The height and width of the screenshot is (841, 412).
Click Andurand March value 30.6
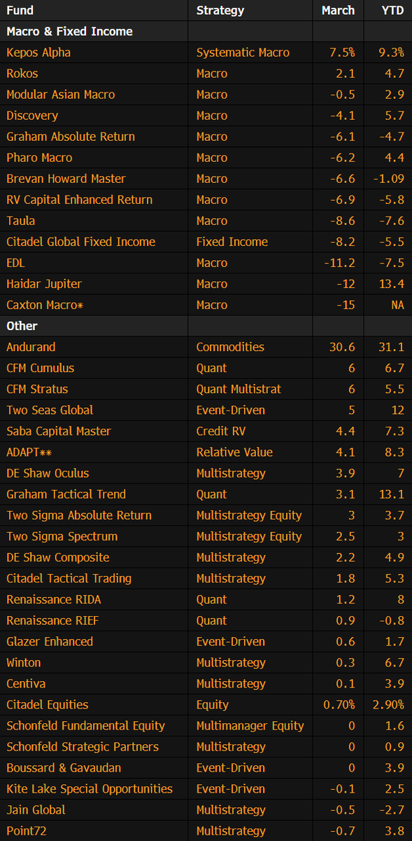point(343,347)
